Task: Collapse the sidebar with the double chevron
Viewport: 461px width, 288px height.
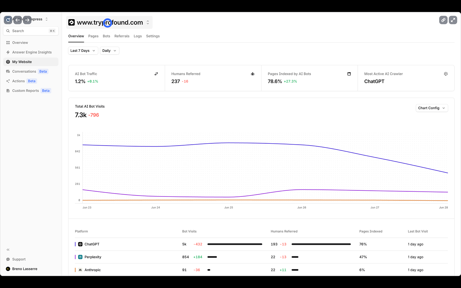Action: pyautogui.click(x=8, y=250)
